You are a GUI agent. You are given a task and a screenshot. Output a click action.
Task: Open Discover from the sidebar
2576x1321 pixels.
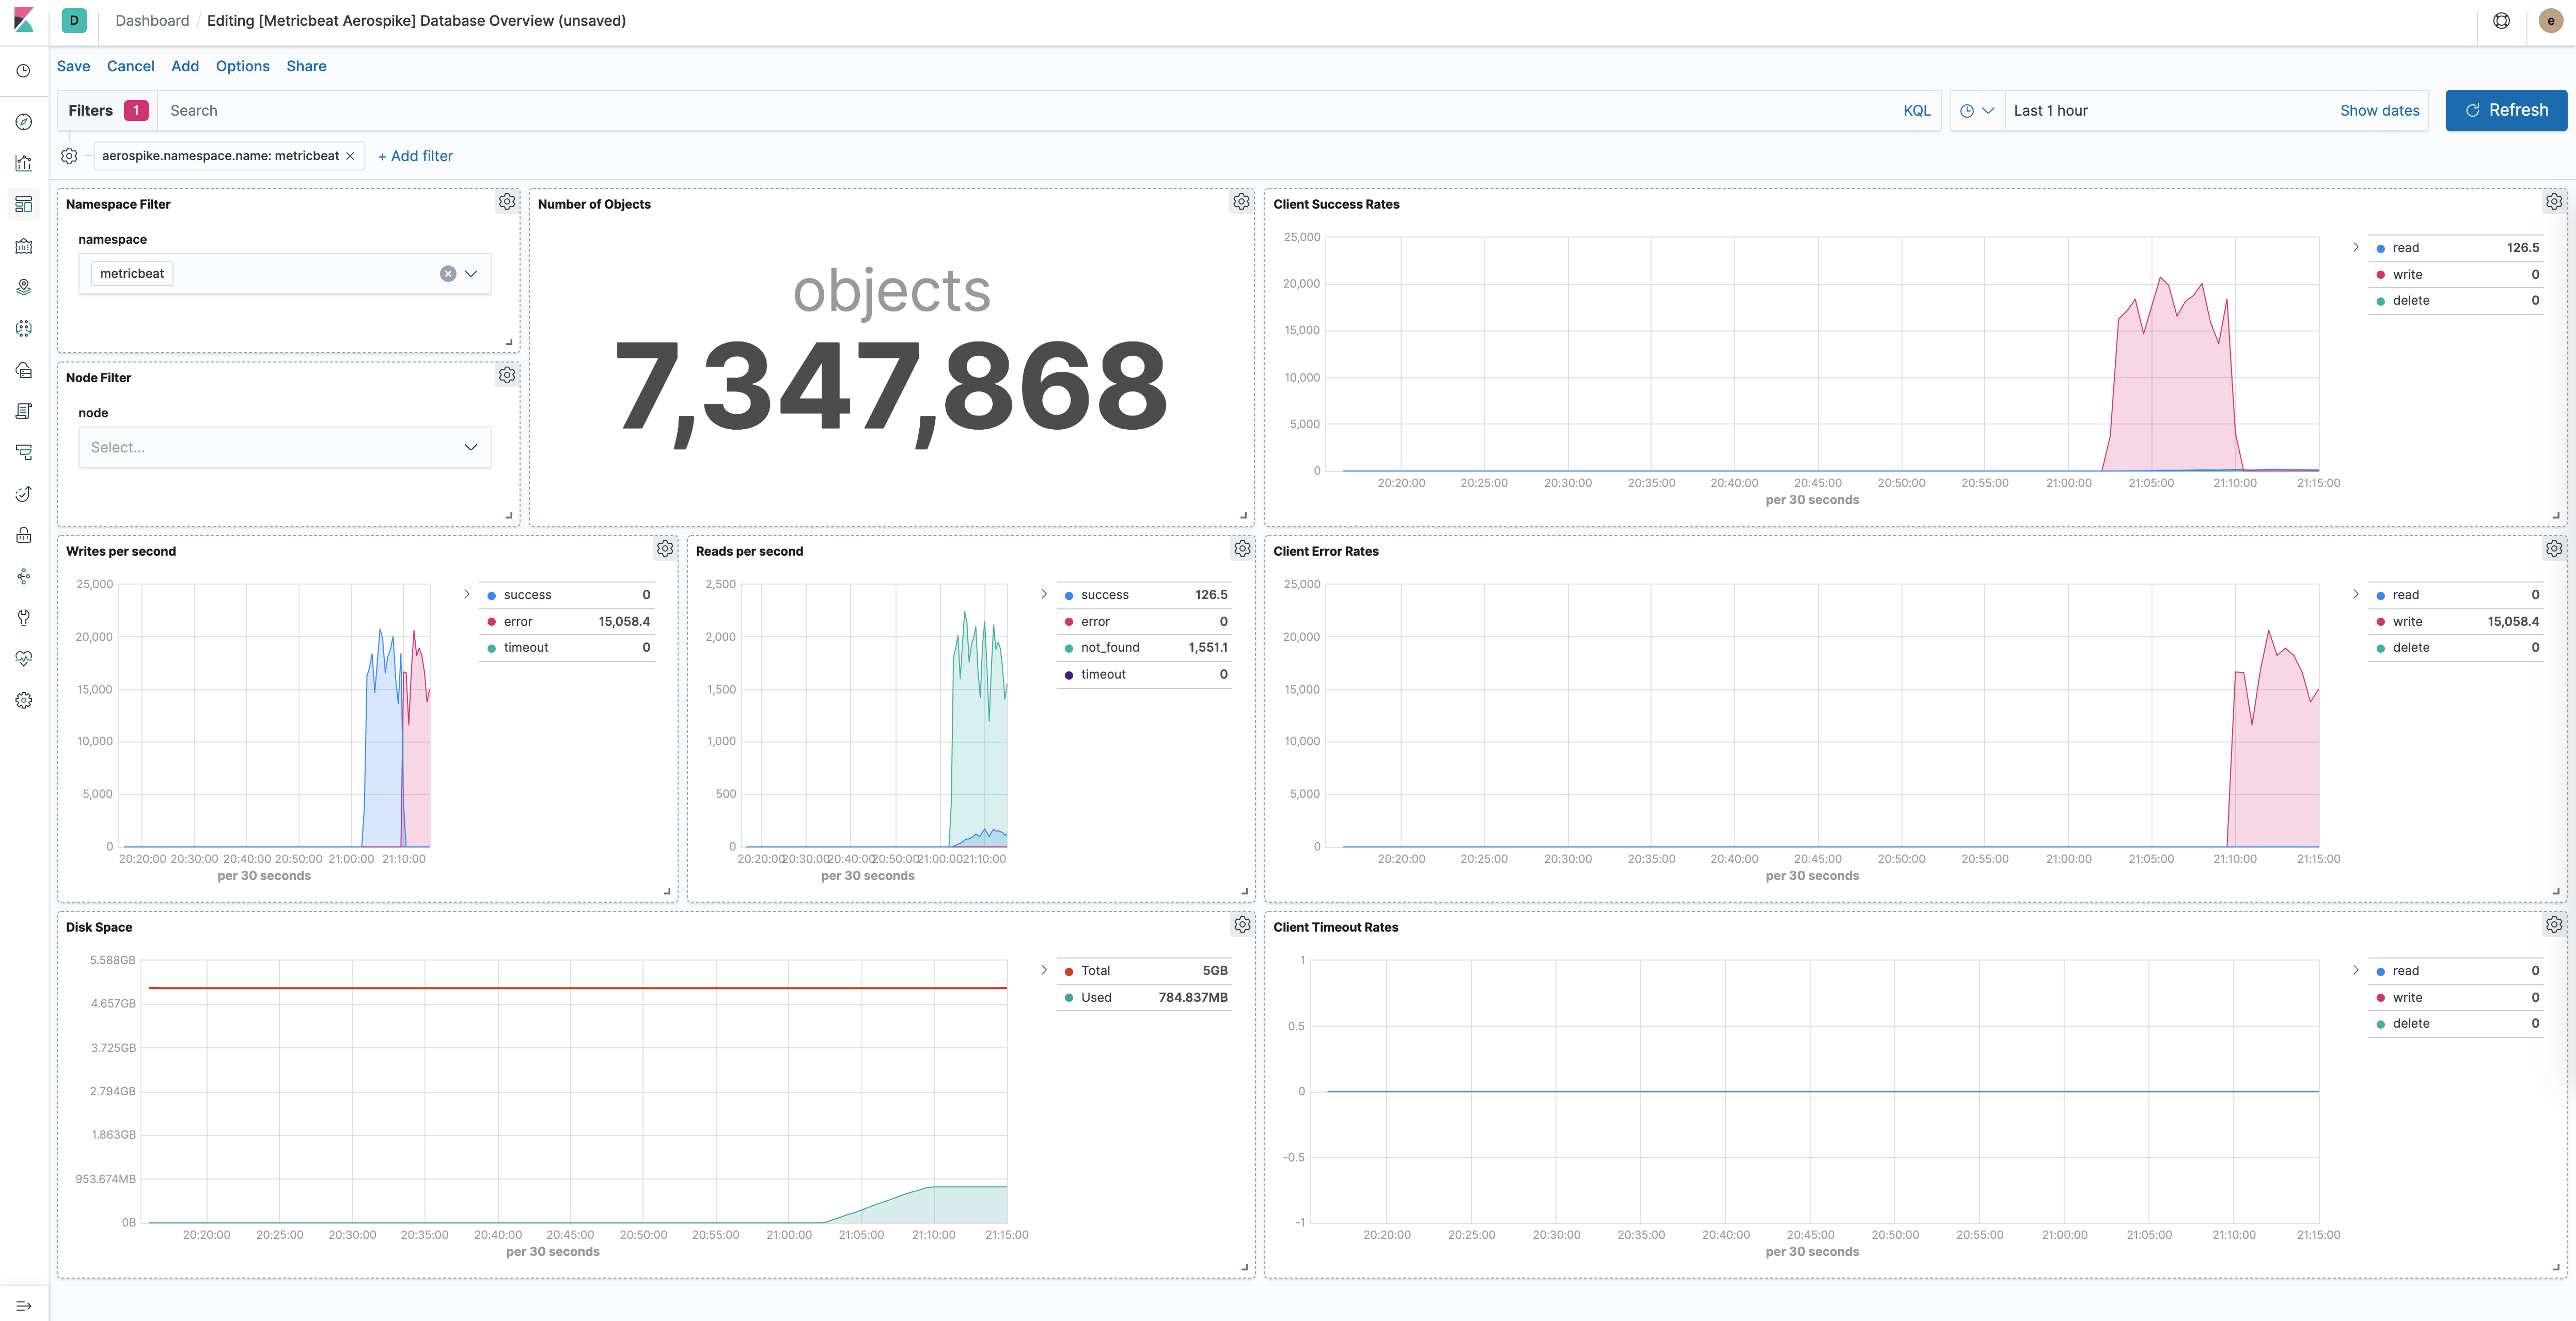point(23,122)
